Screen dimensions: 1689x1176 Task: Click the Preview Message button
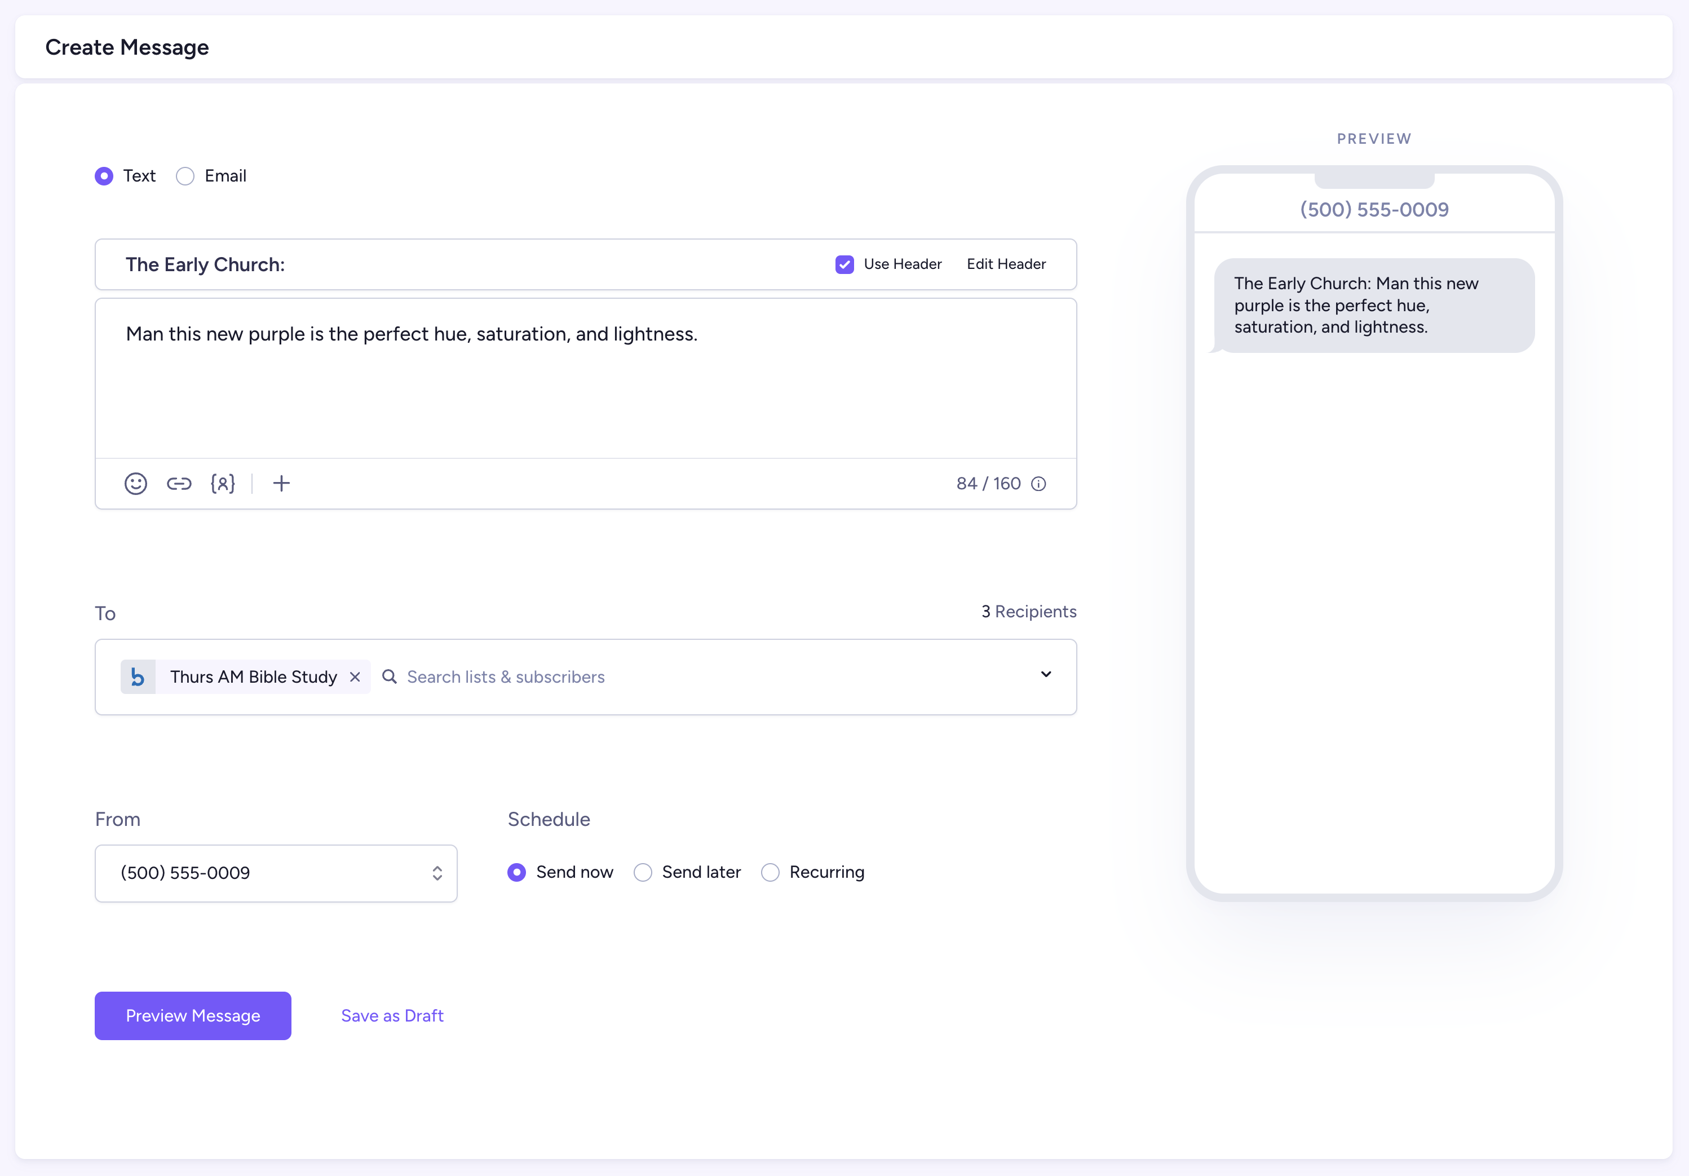(x=193, y=1016)
